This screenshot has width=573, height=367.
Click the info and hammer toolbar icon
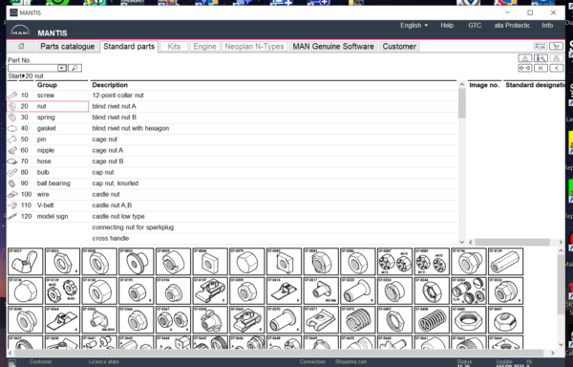[x=541, y=58]
